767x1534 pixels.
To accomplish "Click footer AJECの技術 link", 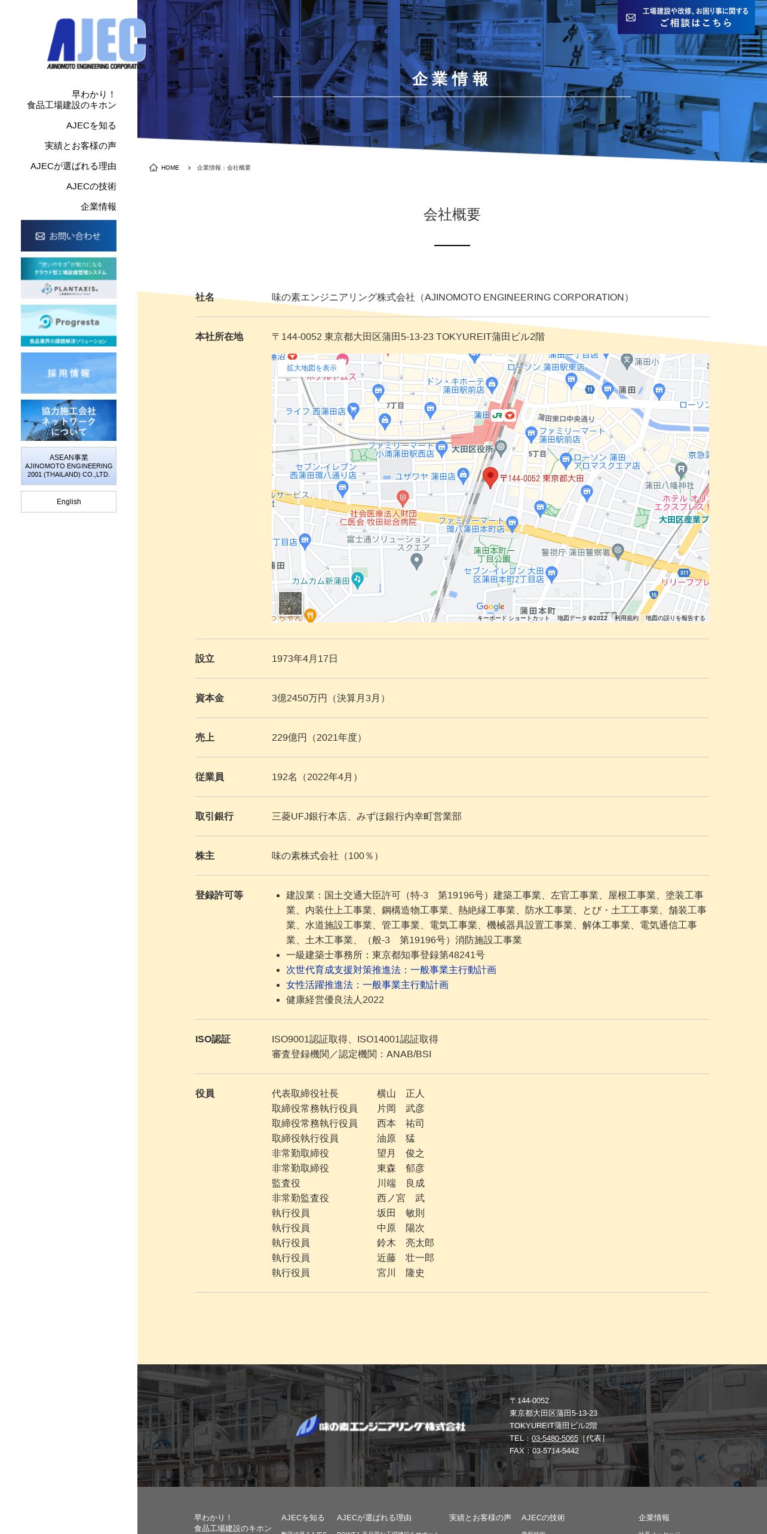I will (543, 1518).
